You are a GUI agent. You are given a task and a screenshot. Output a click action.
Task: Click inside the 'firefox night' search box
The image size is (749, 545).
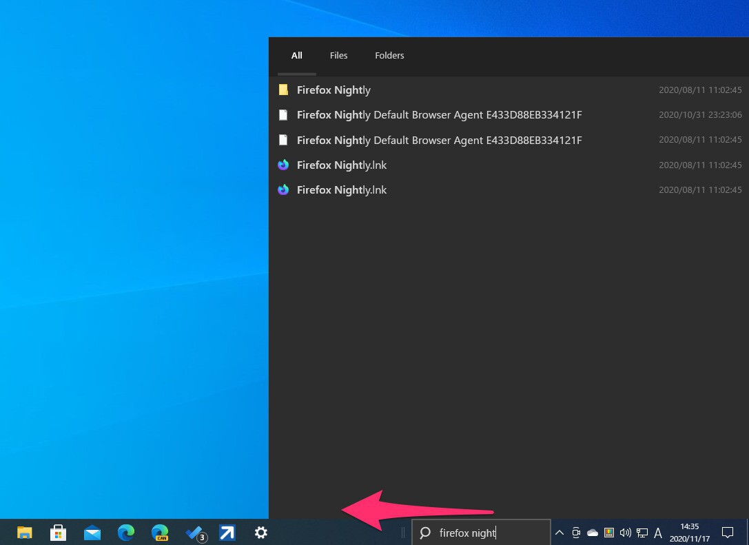tap(489, 533)
